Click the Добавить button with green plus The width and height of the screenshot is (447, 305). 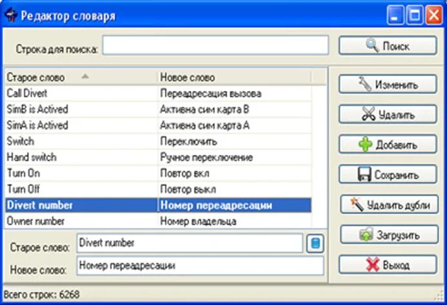(388, 144)
